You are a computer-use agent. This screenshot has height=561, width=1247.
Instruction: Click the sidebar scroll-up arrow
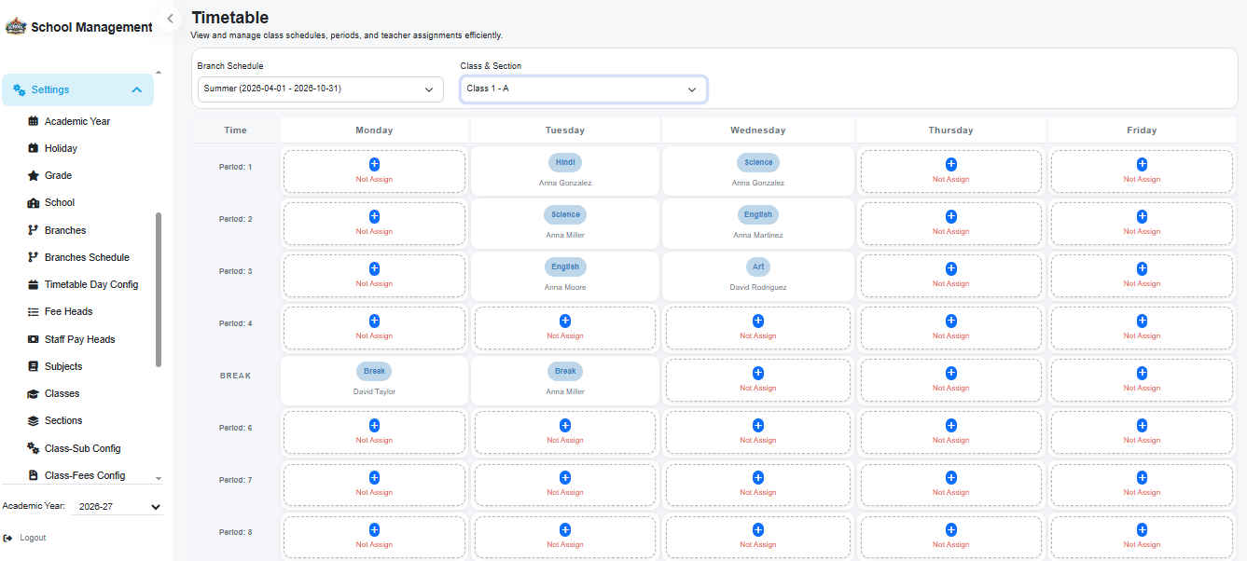tap(159, 73)
